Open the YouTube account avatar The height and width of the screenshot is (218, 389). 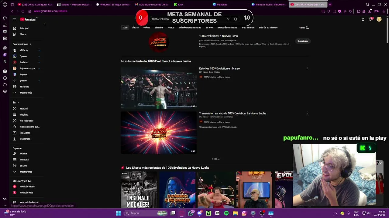[379, 19]
